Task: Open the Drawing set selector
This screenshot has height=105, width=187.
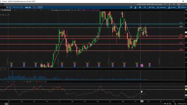Action: [x=182, y=104]
